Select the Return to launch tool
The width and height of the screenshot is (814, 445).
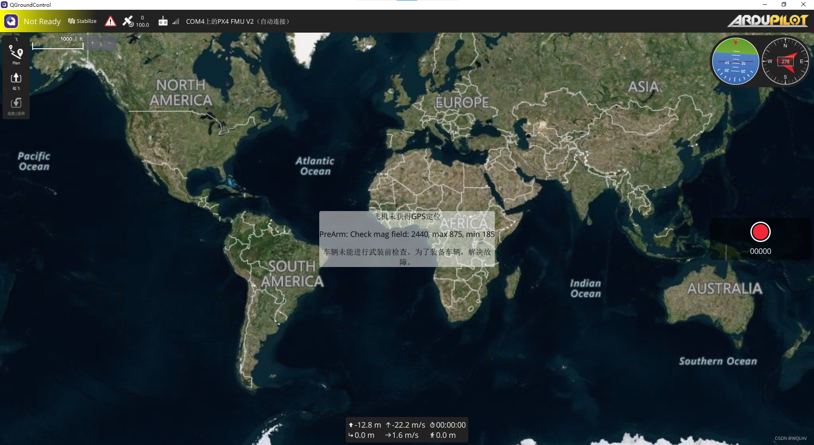[x=16, y=107]
